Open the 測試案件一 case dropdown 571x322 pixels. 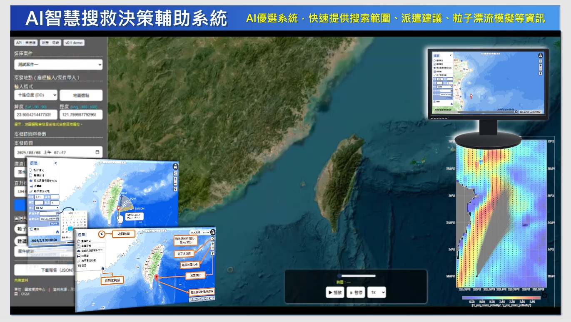(58, 64)
